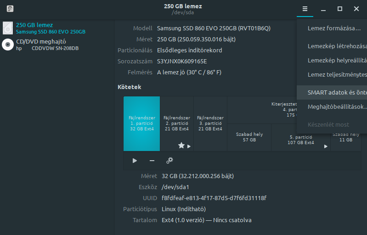Delete the selected partition with the minus button
The image size is (367, 235).
pos(152,161)
